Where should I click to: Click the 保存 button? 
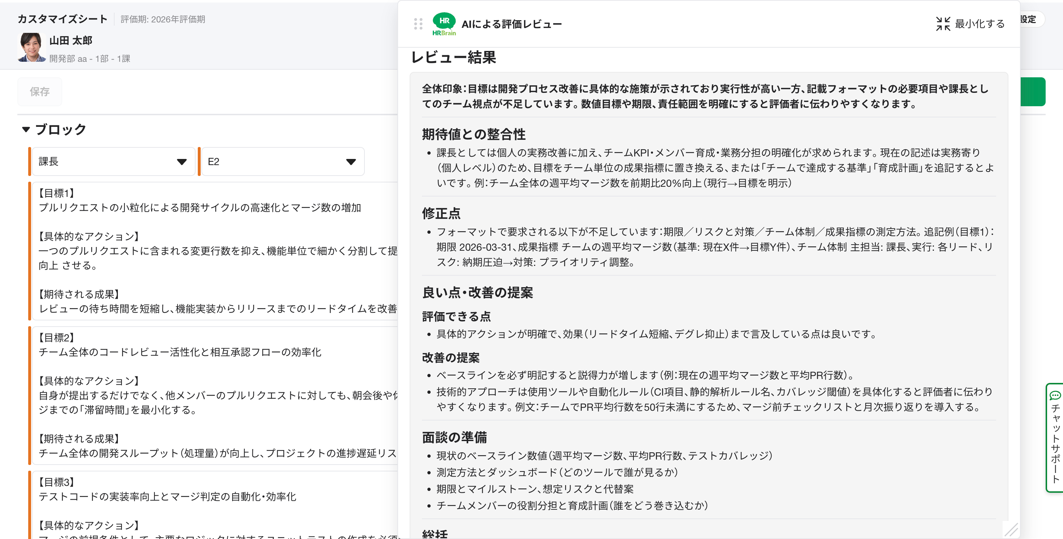pyautogui.click(x=40, y=91)
